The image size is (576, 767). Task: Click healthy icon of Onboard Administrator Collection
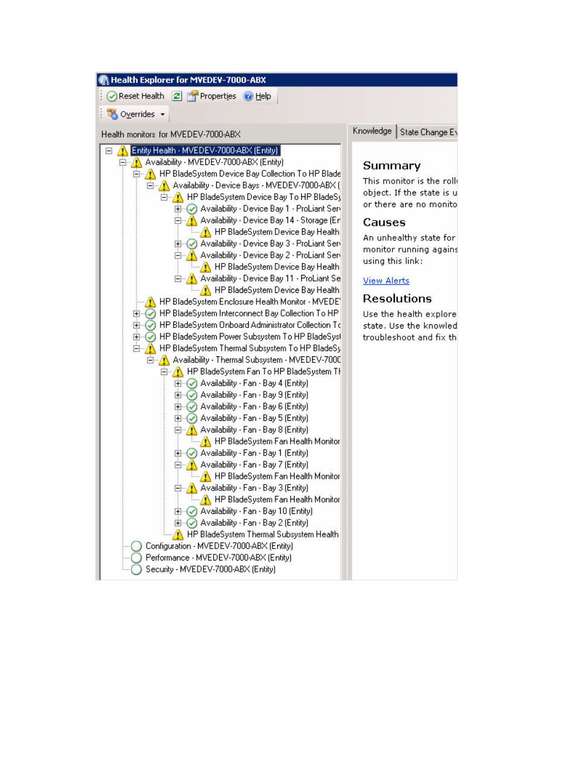click(150, 325)
